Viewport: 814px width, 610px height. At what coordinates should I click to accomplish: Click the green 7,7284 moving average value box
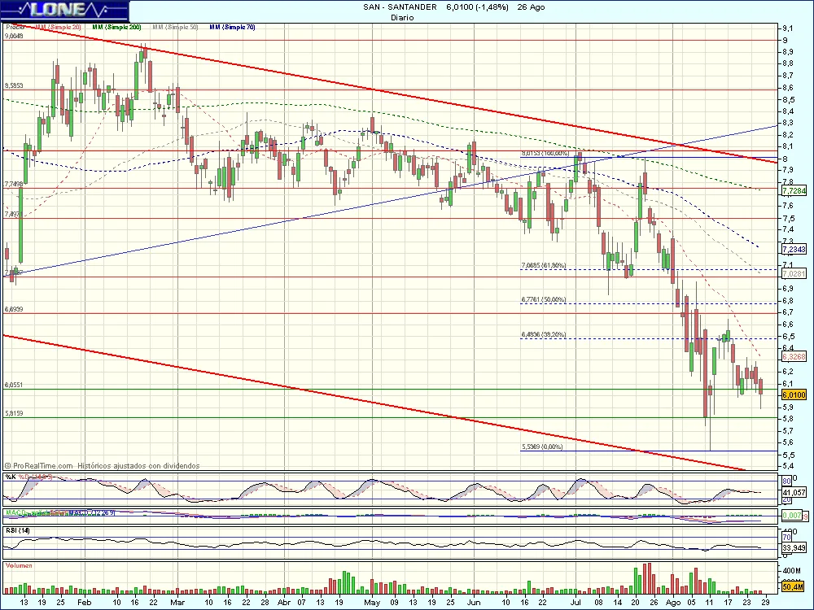click(794, 191)
